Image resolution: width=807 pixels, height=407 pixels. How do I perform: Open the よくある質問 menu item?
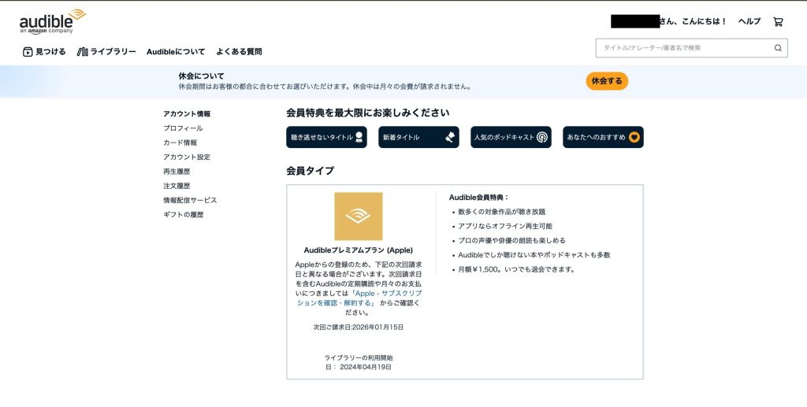tap(239, 51)
